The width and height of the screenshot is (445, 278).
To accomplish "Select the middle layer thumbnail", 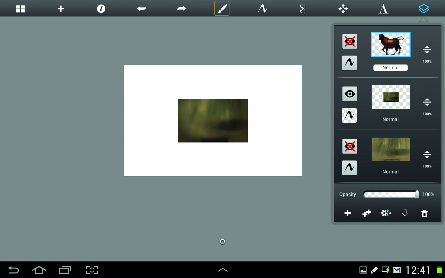I will [x=391, y=97].
